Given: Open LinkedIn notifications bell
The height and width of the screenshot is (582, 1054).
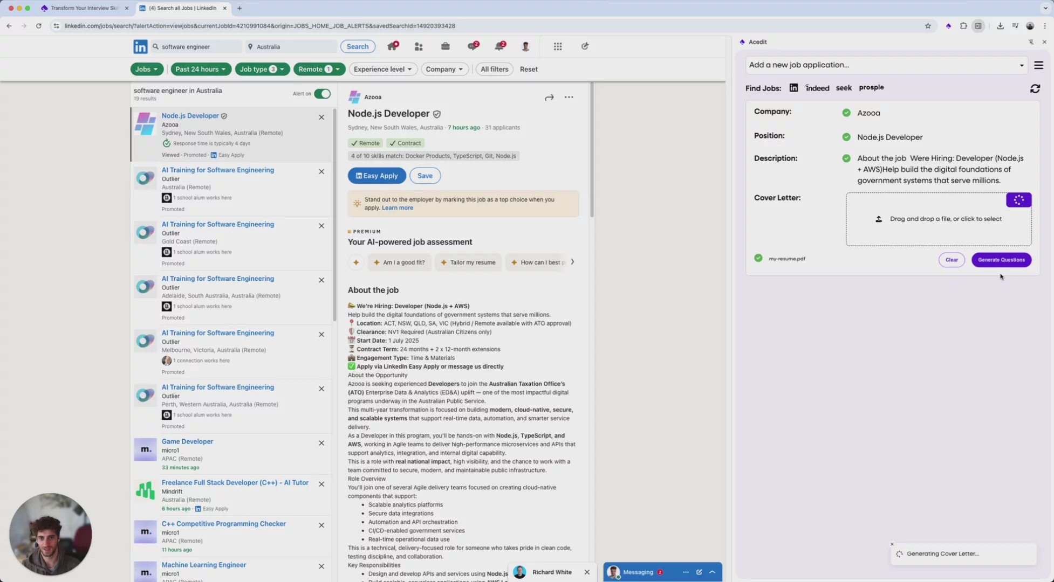Looking at the screenshot, I should coord(499,46).
